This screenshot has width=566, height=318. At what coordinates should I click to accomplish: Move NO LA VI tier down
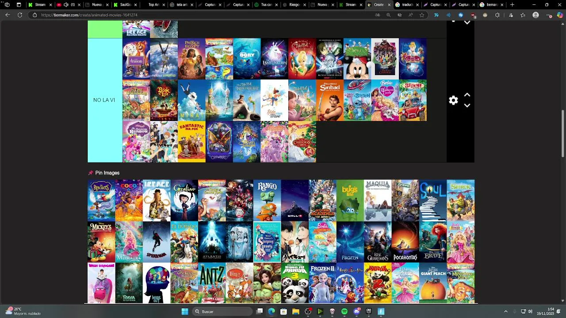[467, 106]
